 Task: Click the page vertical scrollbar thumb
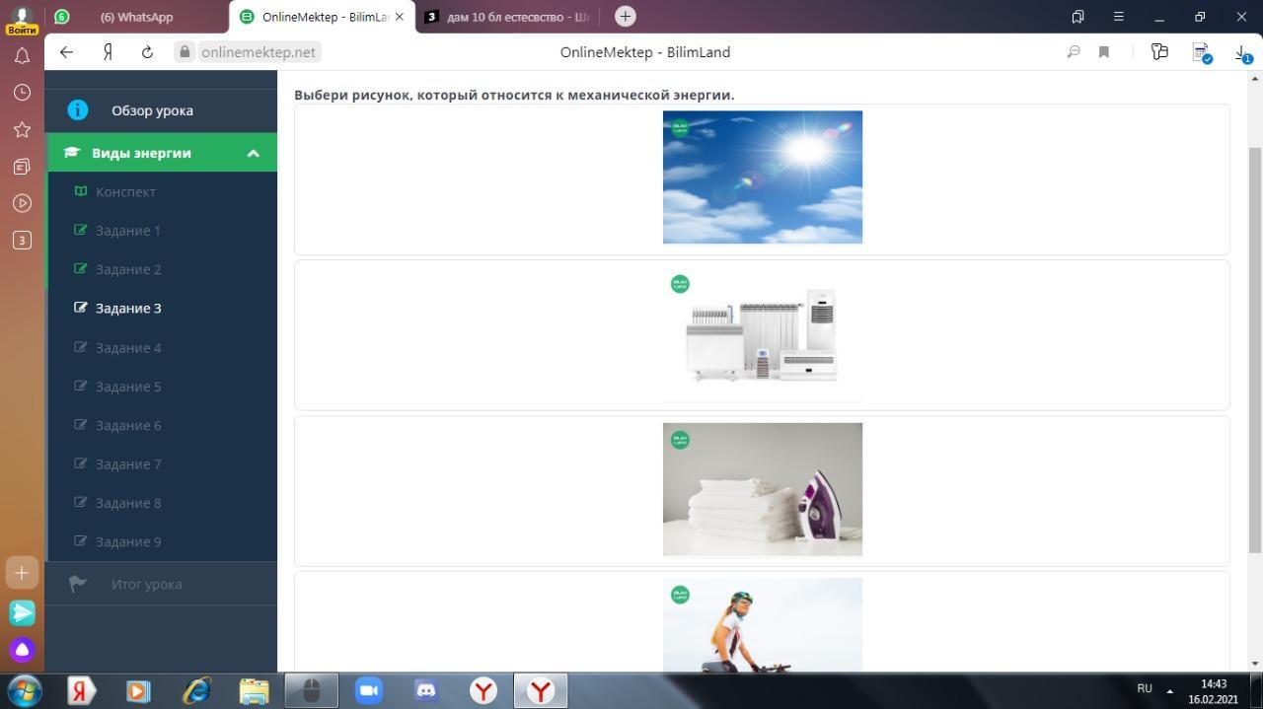[1255, 350]
